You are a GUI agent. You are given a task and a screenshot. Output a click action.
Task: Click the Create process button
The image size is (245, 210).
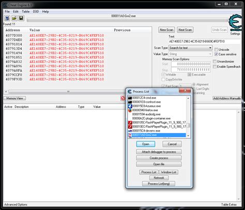pos(159,158)
